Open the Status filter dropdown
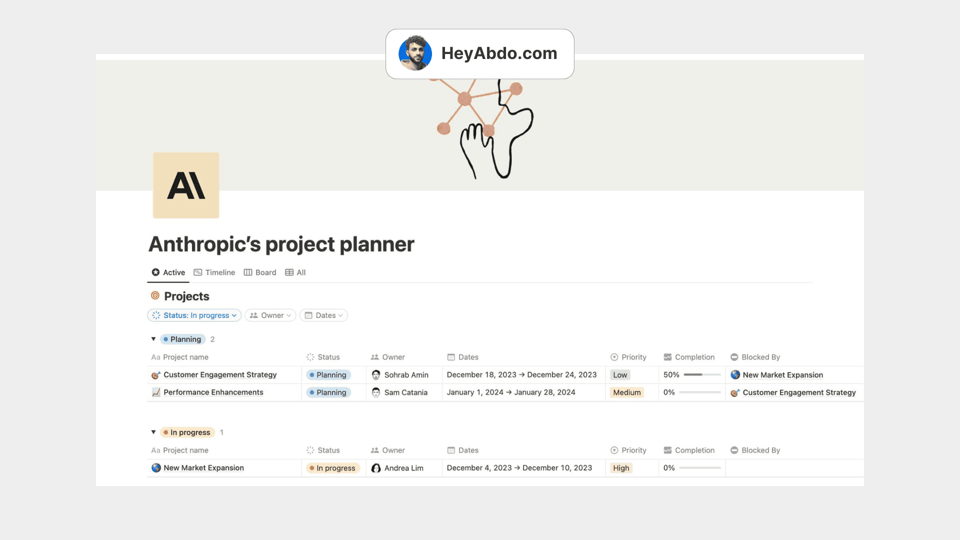 [x=194, y=315]
